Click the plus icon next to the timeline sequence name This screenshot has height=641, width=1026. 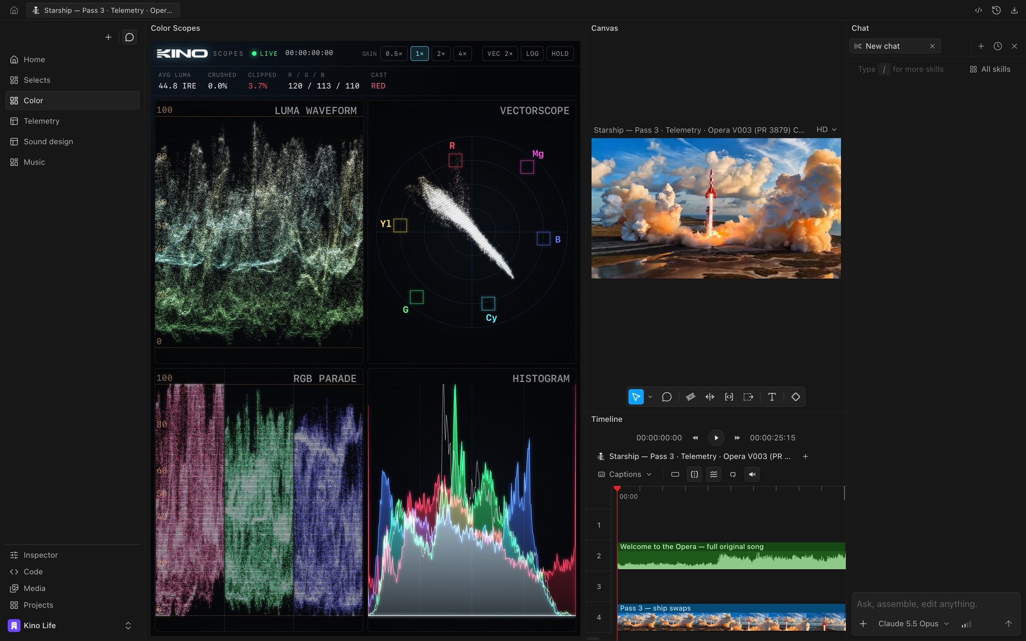pos(805,456)
